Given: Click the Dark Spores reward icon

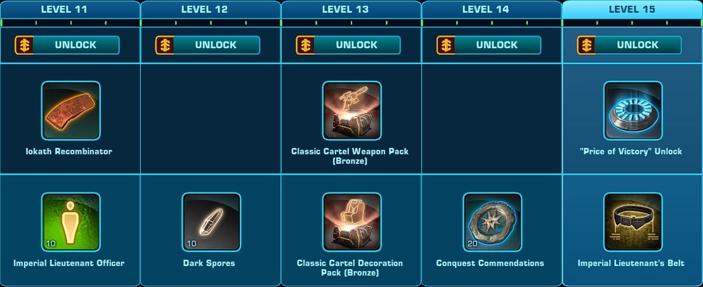Looking at the screenshot, I should coord(211,222).
